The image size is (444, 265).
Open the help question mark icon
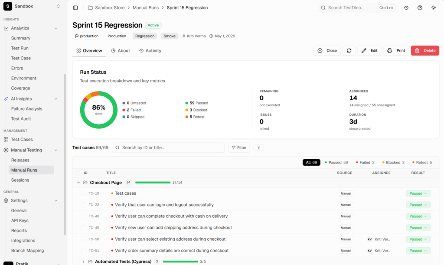420,8
